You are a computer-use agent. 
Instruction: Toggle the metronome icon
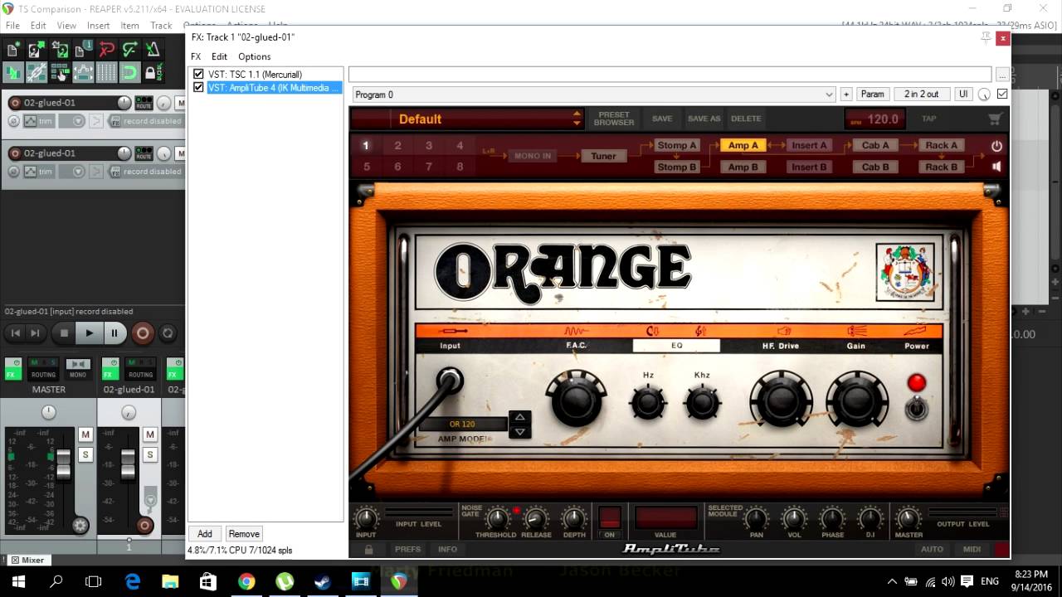point(153,50)
